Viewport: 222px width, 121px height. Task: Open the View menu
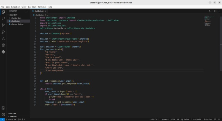click(24, 7)
